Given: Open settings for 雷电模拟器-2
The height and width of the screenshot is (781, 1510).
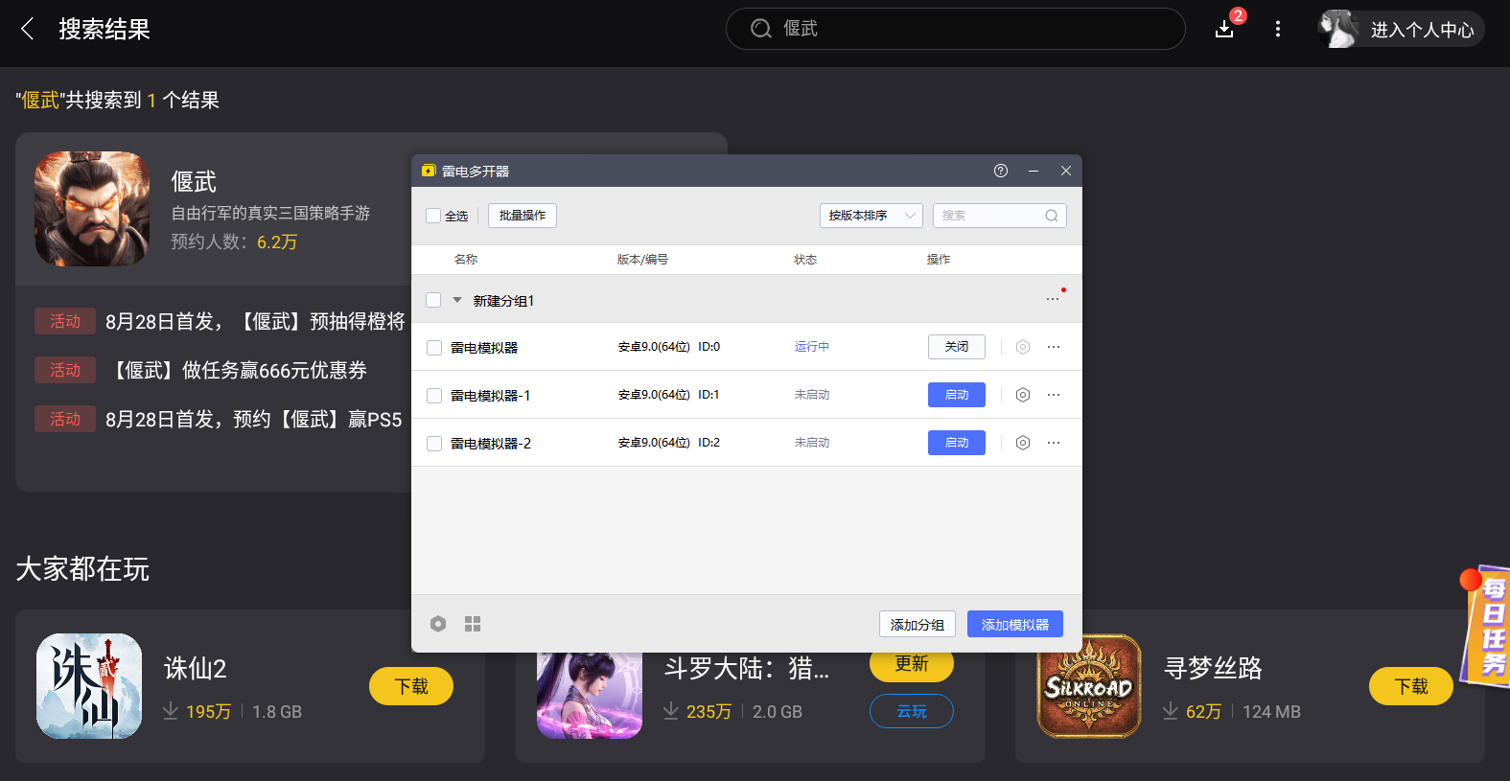Looking at the screenshot, I should (1023, 443).
